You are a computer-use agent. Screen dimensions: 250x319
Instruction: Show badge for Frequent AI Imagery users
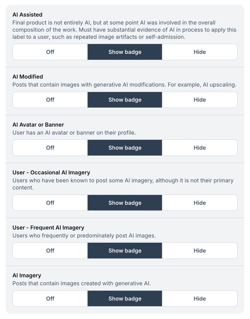(x=125, y=250)
